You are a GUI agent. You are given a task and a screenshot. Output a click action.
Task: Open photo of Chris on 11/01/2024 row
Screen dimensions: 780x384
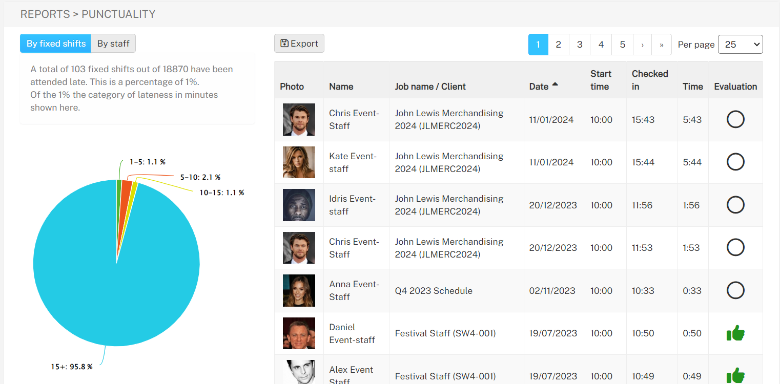click(x=299, y=119)
